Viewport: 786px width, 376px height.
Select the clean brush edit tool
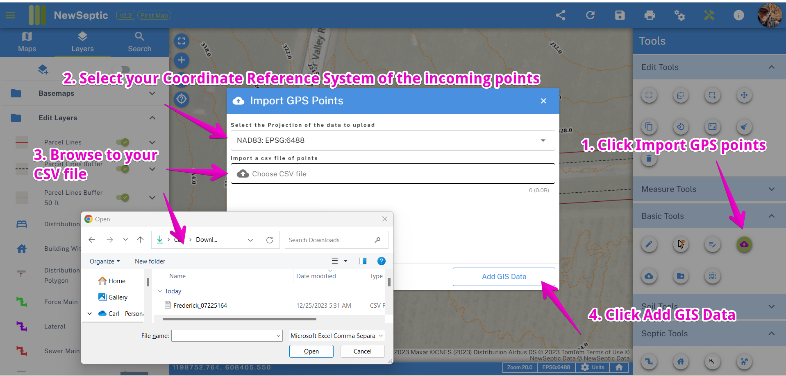744,127
